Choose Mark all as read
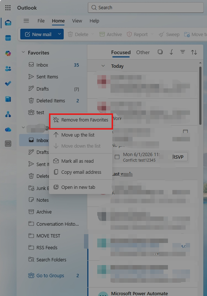This screenshot has height=296, width=207. [x=81, y=161]
